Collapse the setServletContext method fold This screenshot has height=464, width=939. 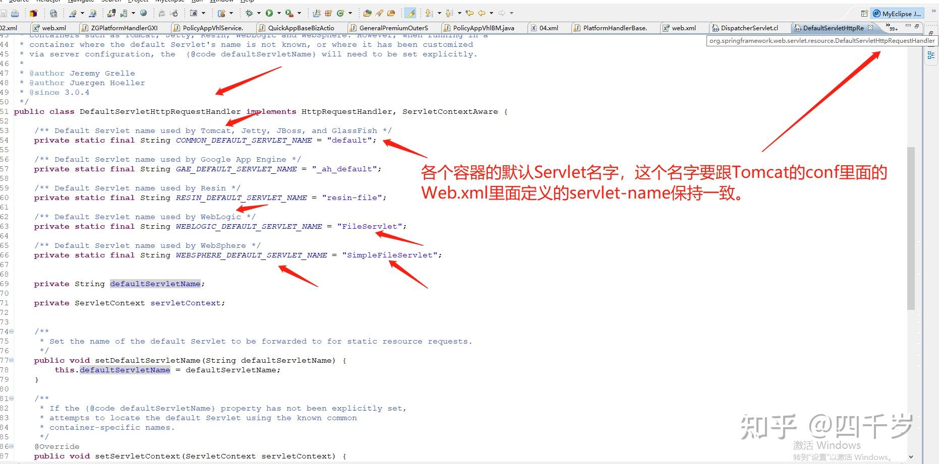click(12, 446)
